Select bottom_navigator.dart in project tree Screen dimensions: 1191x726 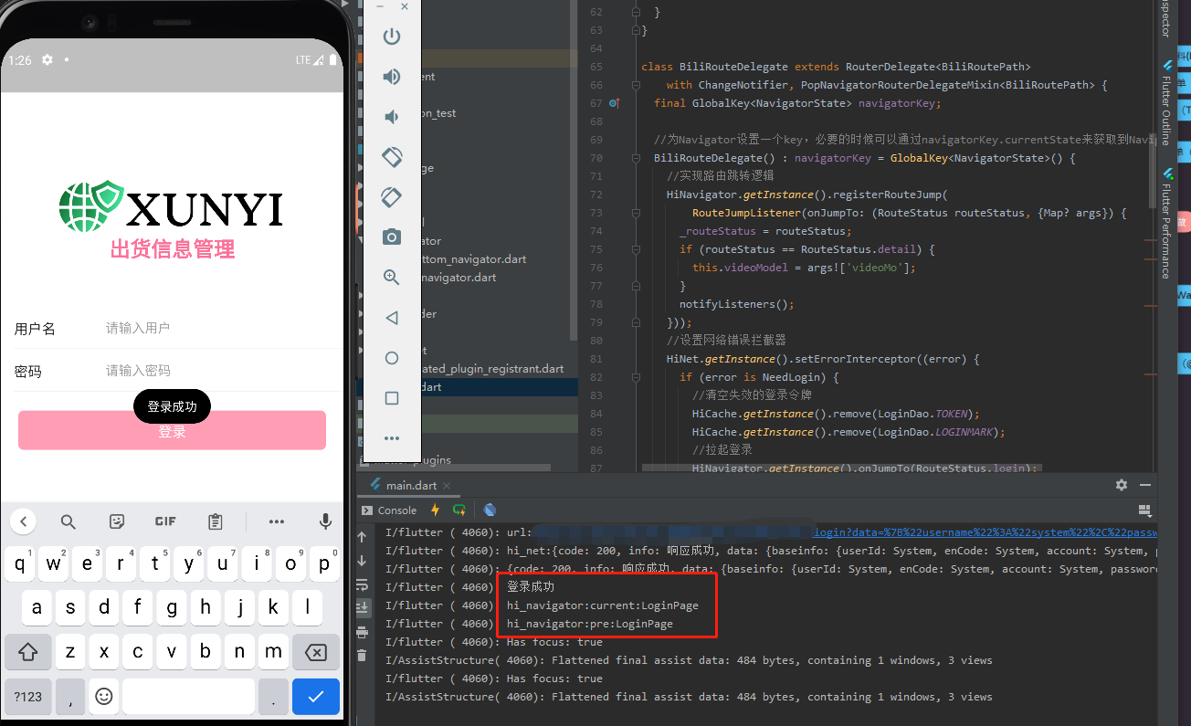(472, 259)
